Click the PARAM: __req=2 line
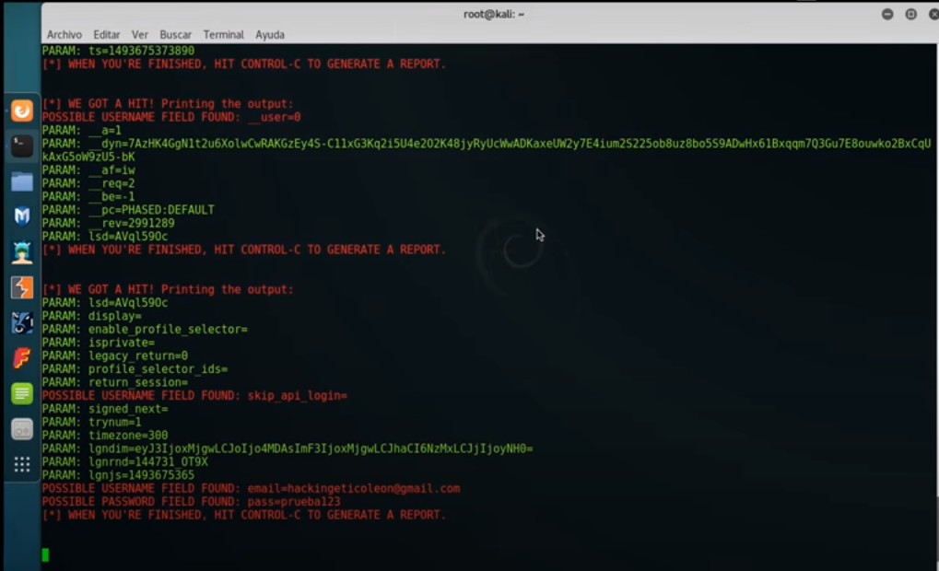The image size is (939, 571). click(88, 183)
